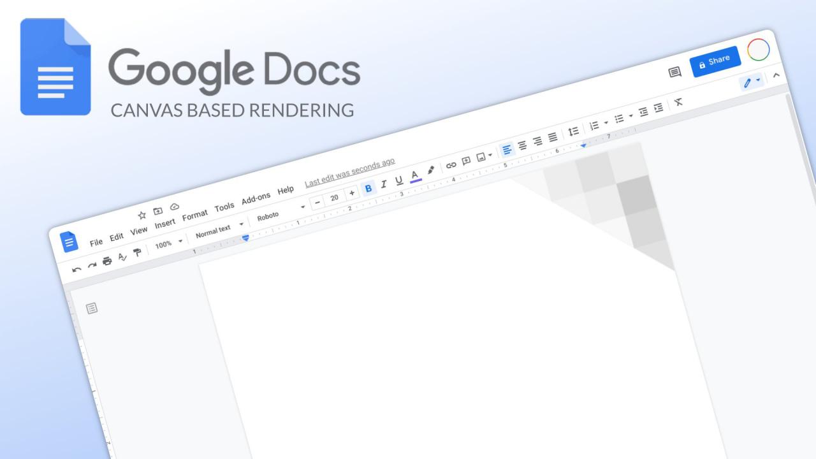
Task: Select Left align
Action: 507,150
